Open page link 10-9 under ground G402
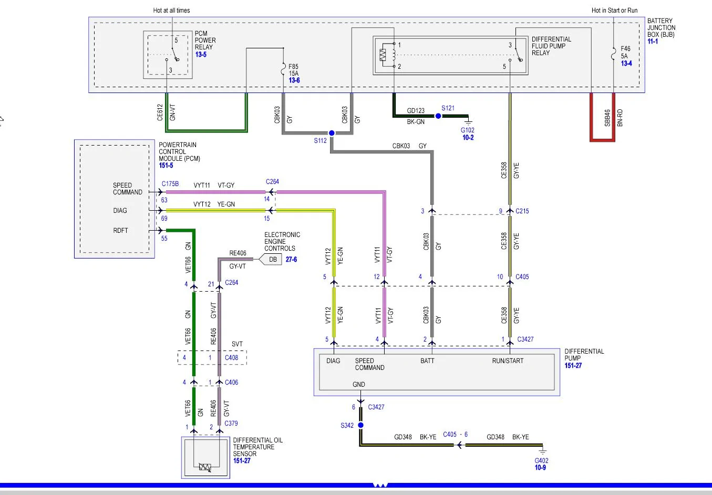This screenshot has width=712, height=495. coord(540,468)
